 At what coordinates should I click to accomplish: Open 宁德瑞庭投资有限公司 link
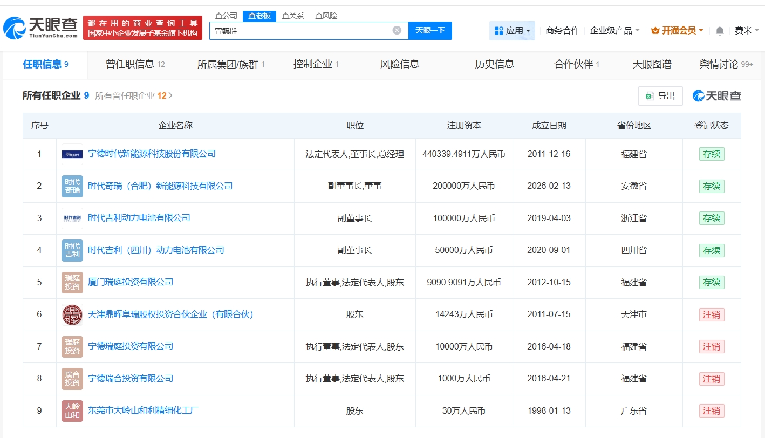click(x=131, y=346)
